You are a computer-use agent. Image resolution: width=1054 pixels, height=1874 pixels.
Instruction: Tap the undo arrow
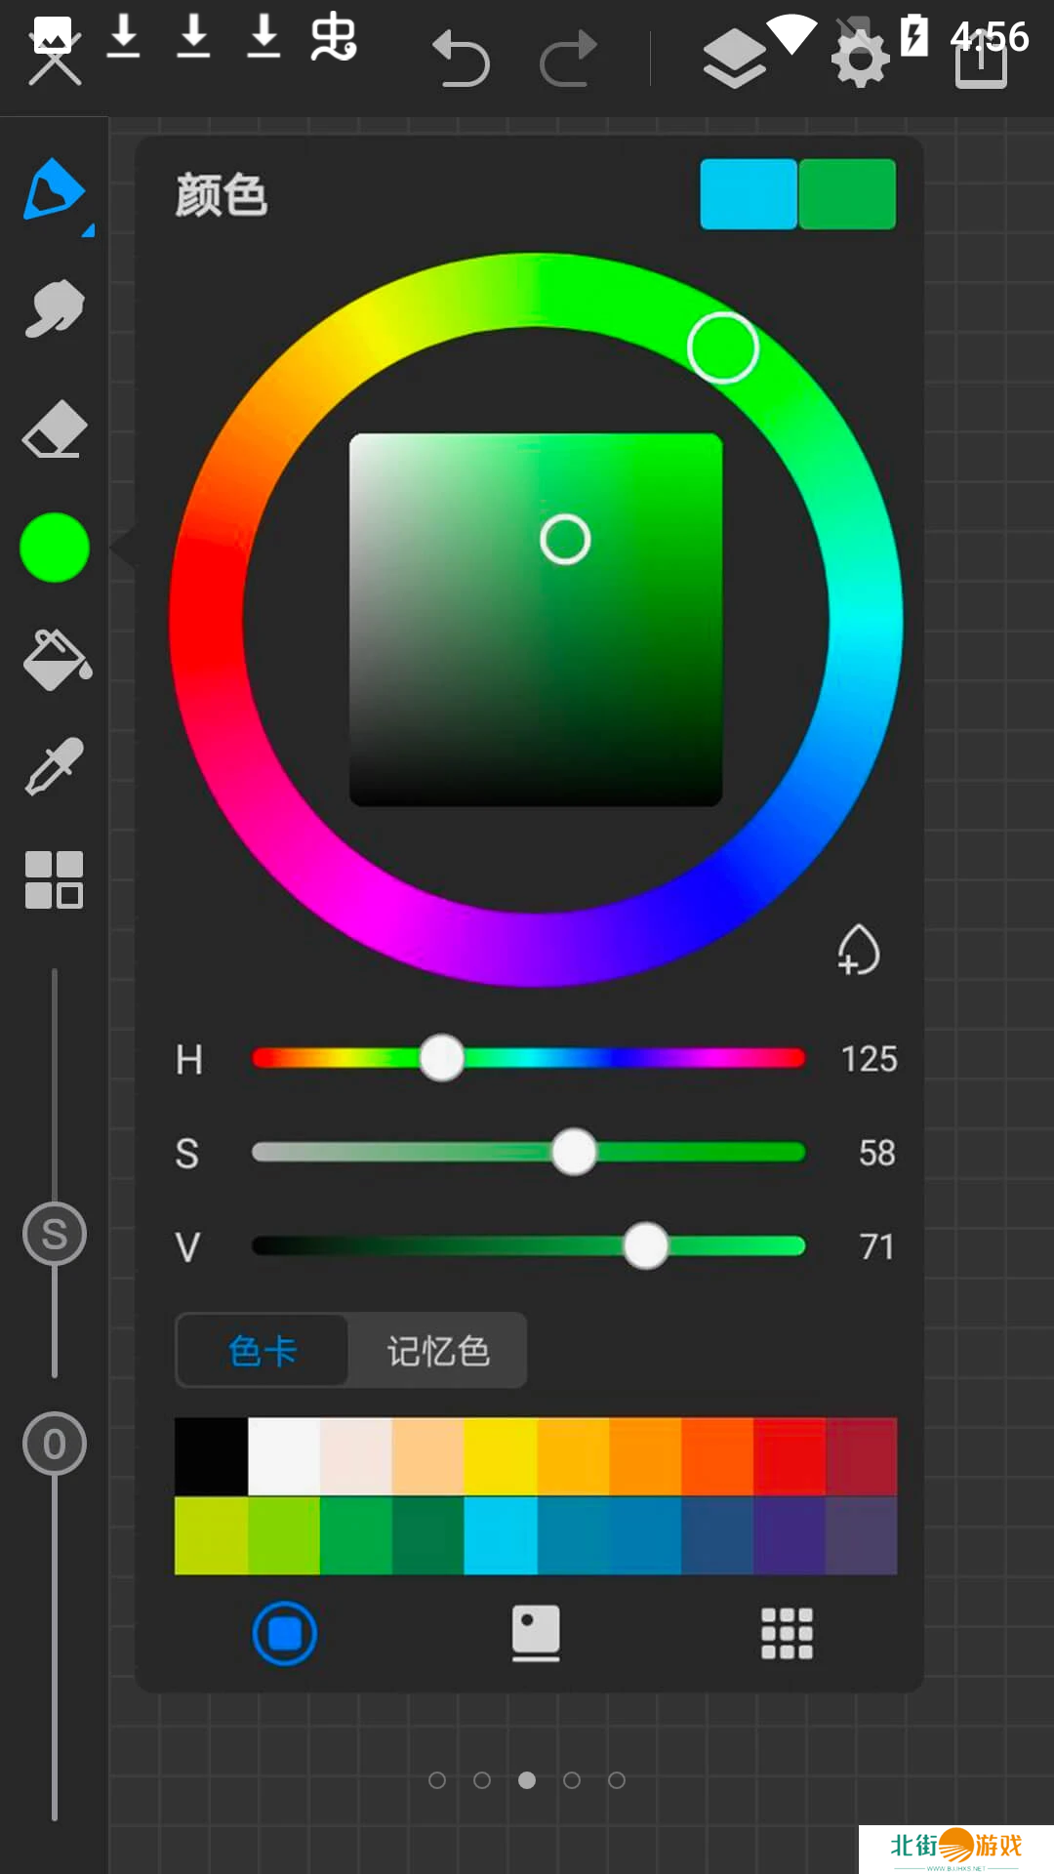coord(461,59)
